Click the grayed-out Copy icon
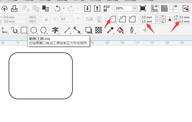 tap(36, 8)
